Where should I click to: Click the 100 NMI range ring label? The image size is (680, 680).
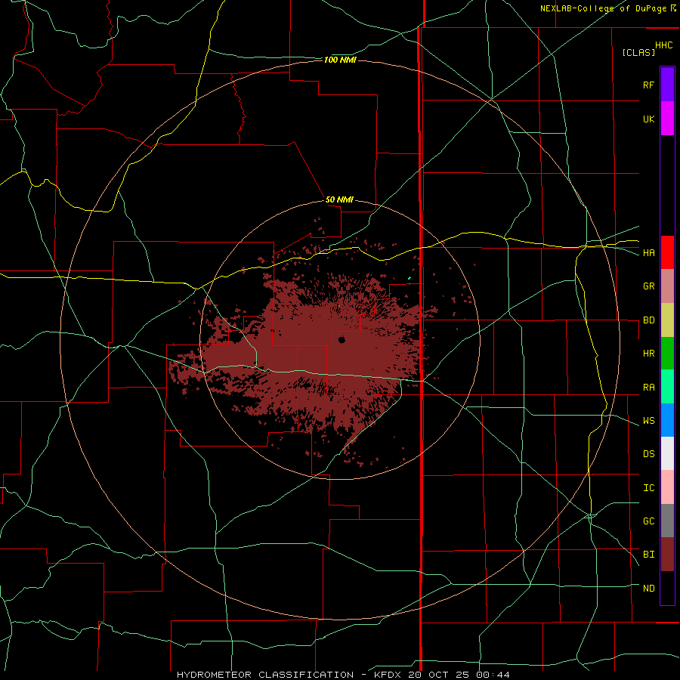pos(339,60)
